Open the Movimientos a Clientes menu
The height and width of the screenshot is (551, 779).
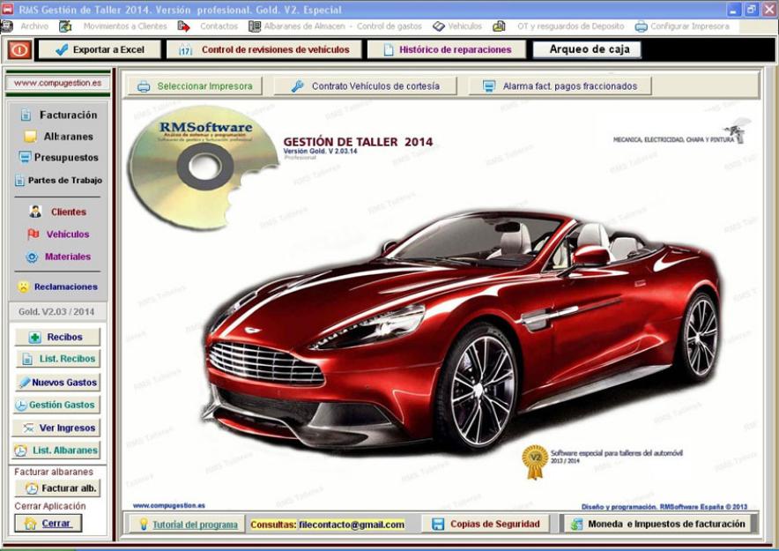click(x=125, y=26)
